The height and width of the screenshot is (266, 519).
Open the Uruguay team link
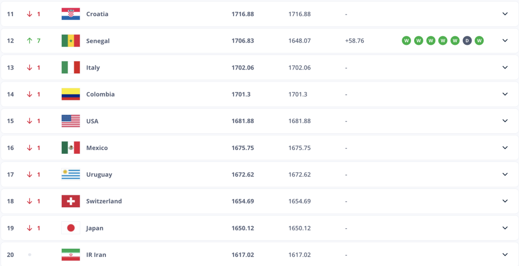99,174
